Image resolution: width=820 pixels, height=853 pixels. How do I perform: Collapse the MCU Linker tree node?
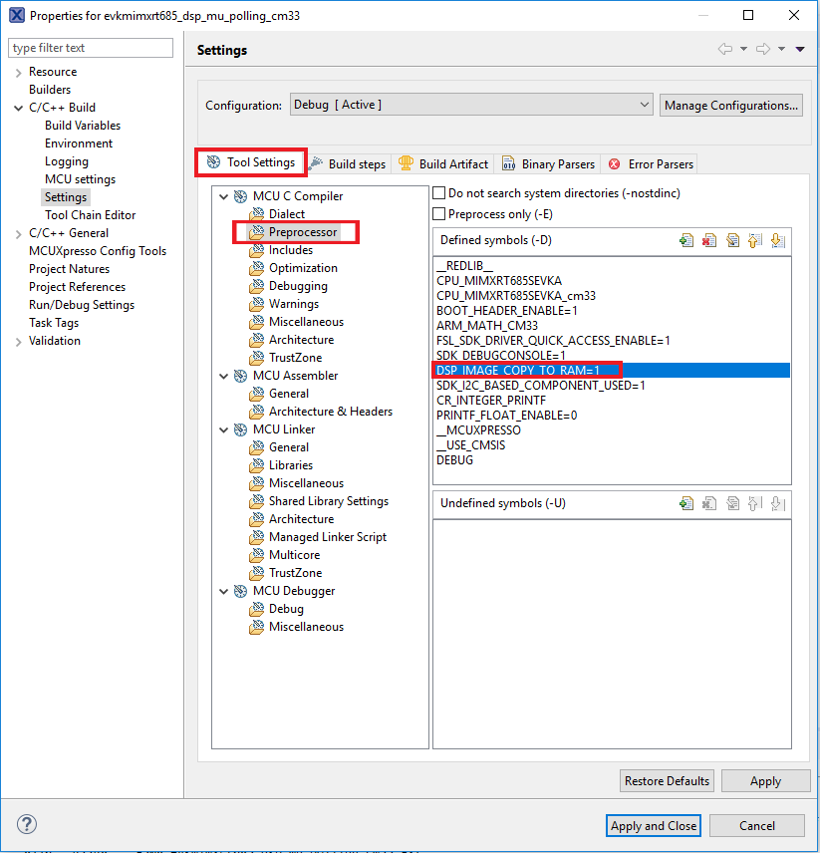coord(224,429)
